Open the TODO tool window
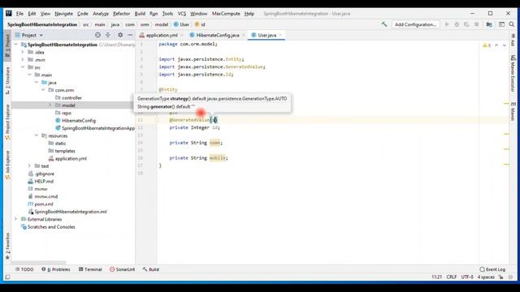 coord(24,269)
